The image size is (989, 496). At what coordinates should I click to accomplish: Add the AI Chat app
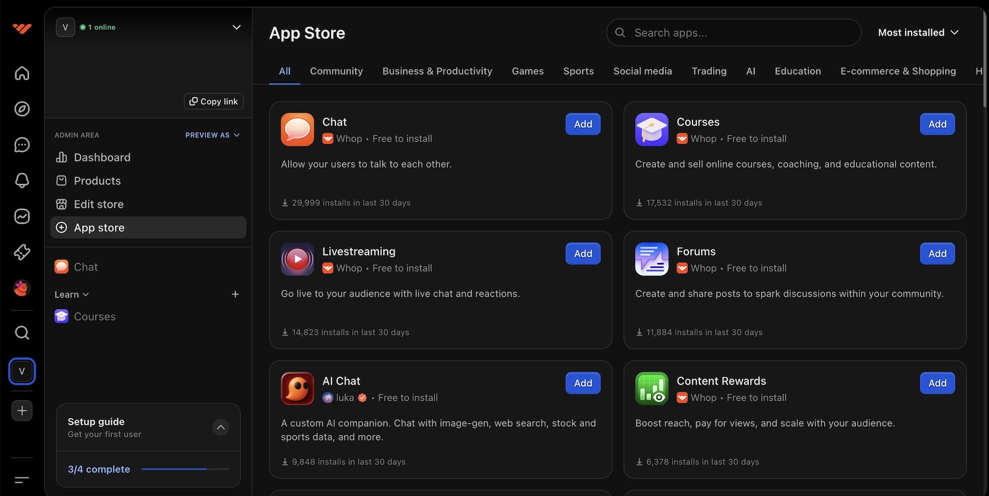tap(583, 384)
